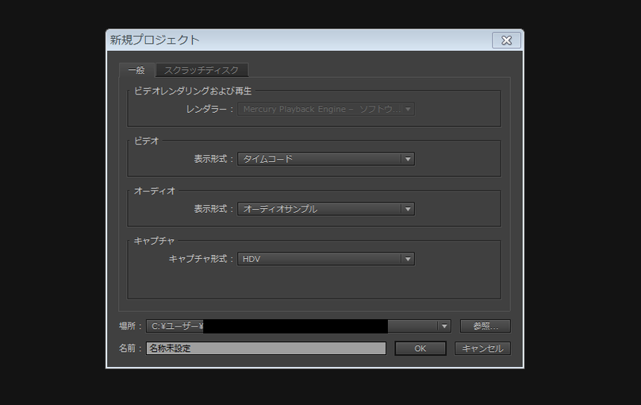Click the 参照... browse button
This screenshot has height=405, width=641.
click(x=486, y=326)
